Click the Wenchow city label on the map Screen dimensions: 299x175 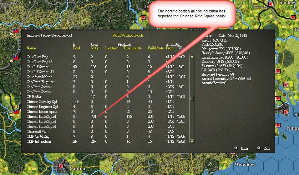pos(245,164)
